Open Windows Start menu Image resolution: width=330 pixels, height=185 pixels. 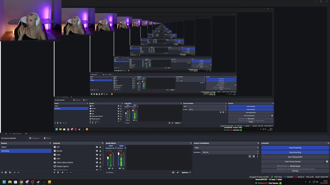pyautogui.click(x=4, y=182)
